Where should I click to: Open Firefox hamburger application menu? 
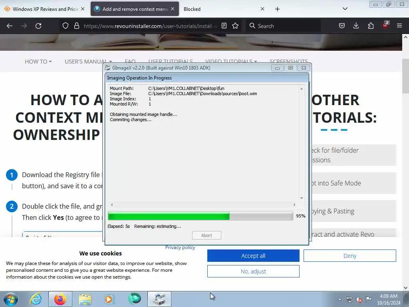(399, 26)
